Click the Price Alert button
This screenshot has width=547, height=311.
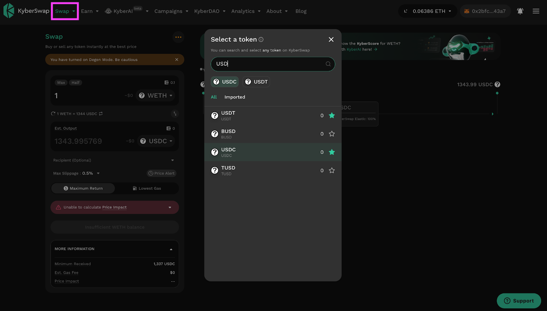(x=161, y=173)
